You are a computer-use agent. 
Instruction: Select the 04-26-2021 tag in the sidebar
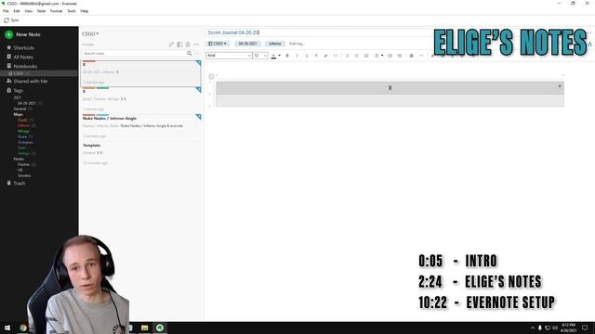27,103
